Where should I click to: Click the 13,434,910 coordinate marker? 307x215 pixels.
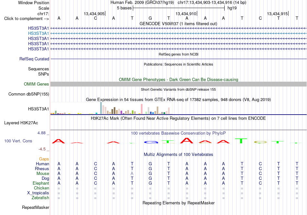(x=186, y=14)
